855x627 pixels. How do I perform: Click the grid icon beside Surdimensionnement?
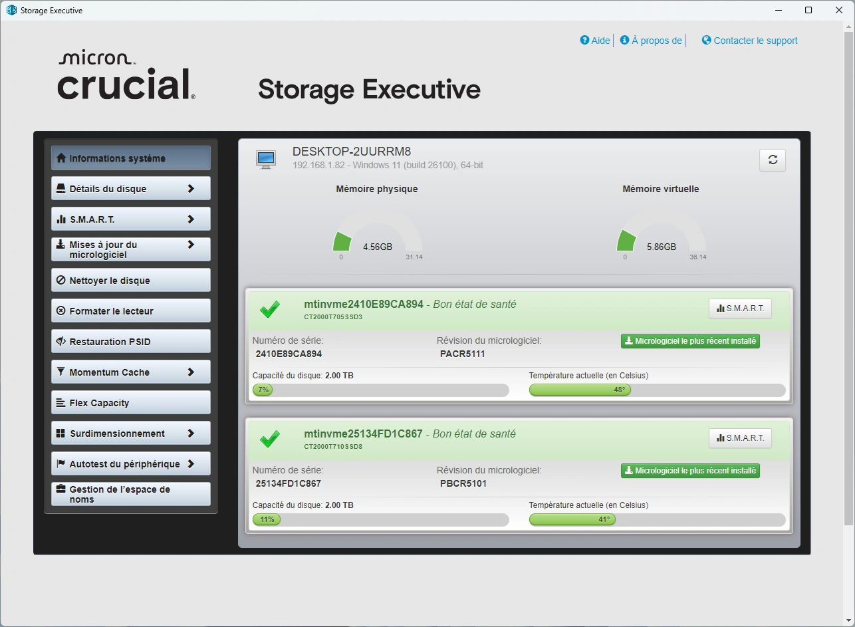[x=61, y=434]
